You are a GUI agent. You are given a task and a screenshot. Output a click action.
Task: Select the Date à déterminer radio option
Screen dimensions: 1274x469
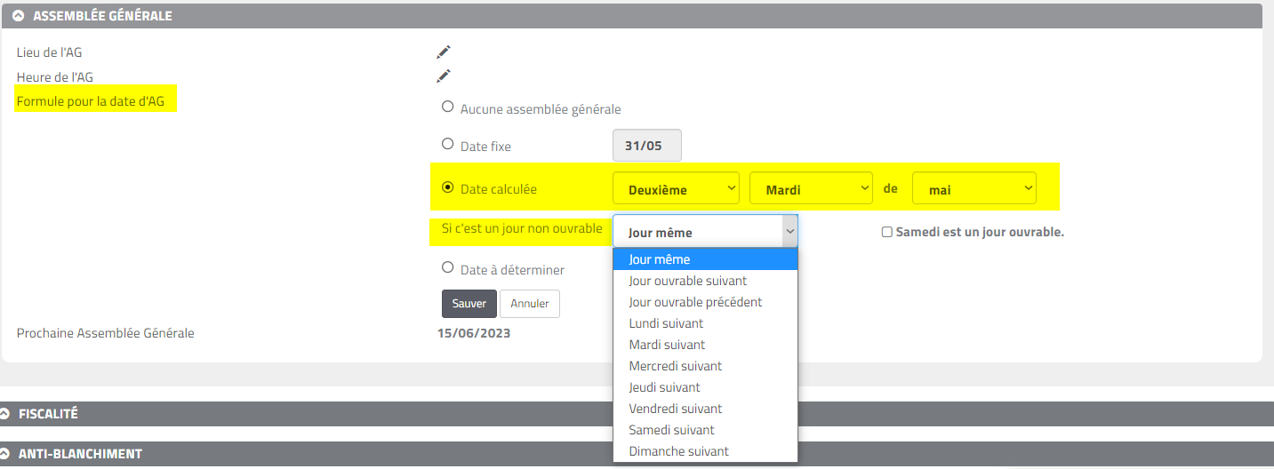point(448,267)
